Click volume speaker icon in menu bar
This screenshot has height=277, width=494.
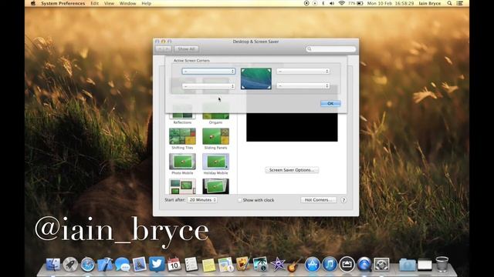(332, 3)
